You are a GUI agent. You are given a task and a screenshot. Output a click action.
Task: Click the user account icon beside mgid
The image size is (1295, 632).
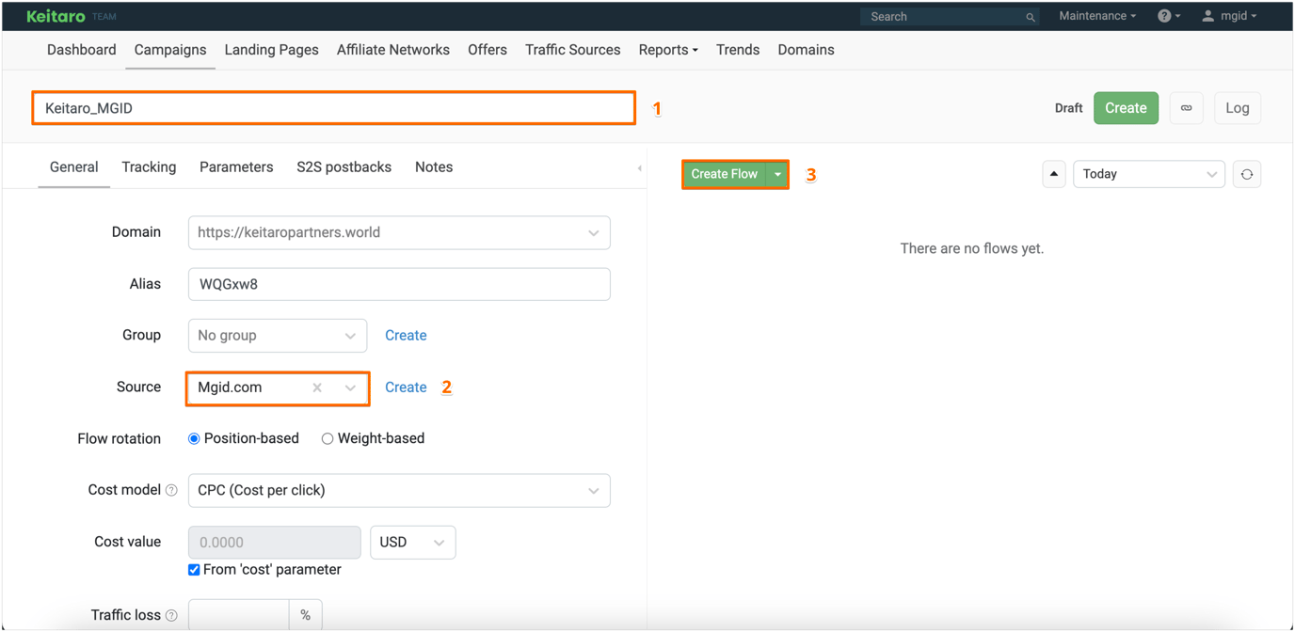[1207, 15]
